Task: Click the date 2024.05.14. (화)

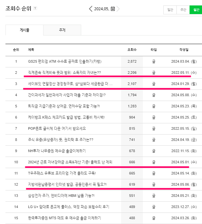Action: coord(184,173)
